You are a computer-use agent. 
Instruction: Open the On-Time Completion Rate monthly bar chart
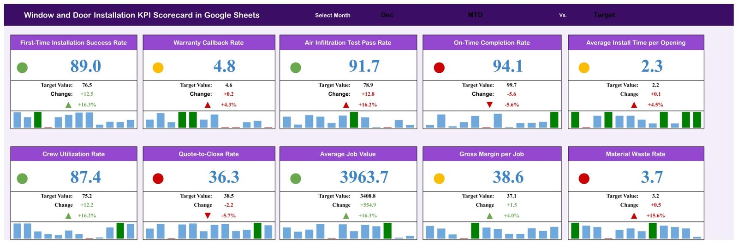click(x=492, y=120)
